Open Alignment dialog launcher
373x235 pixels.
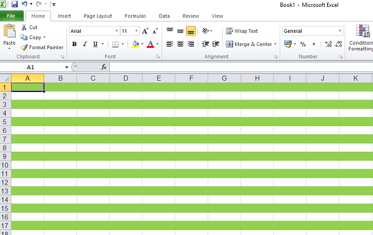pyautogui.click(x=275, y=57)
